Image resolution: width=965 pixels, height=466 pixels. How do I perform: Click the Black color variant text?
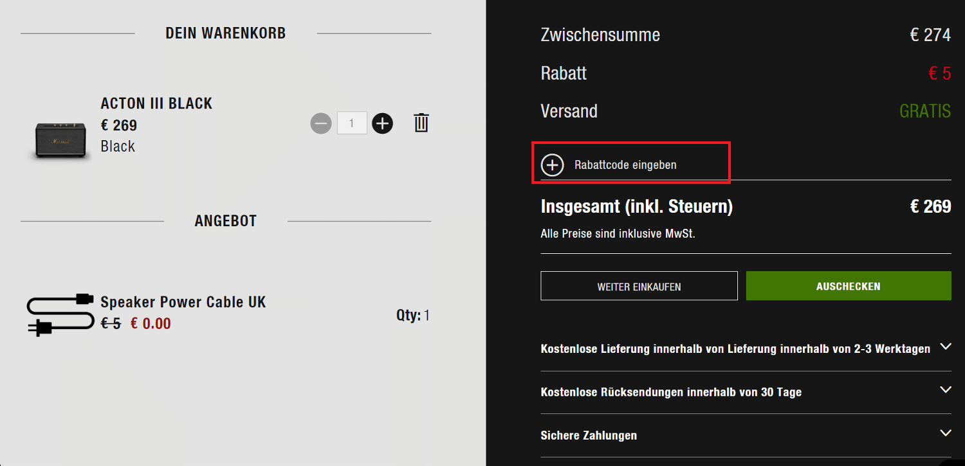tap(118, 147)
